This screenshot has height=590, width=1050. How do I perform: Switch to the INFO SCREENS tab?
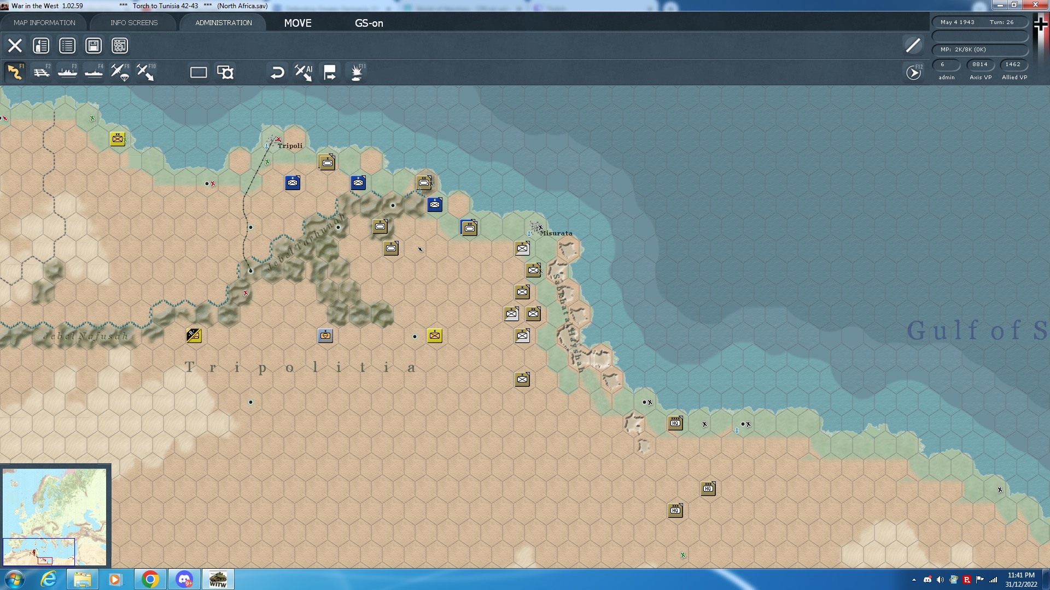(x=134, y=22)
